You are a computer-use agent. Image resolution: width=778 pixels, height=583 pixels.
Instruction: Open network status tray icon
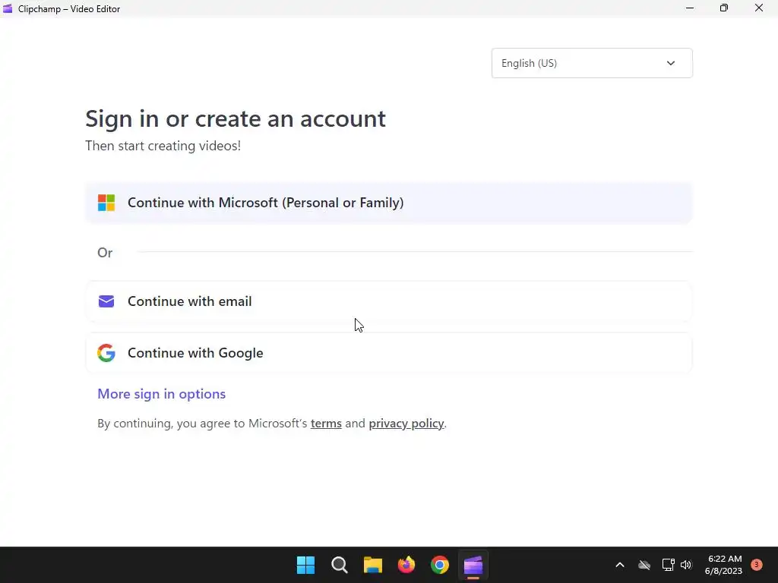(x=668, y=565)
